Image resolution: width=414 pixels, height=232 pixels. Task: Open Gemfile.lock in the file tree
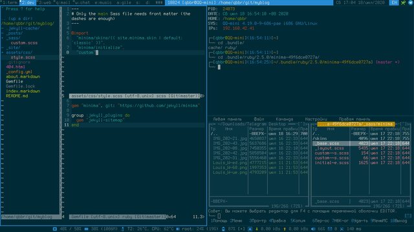click(20, 86)
